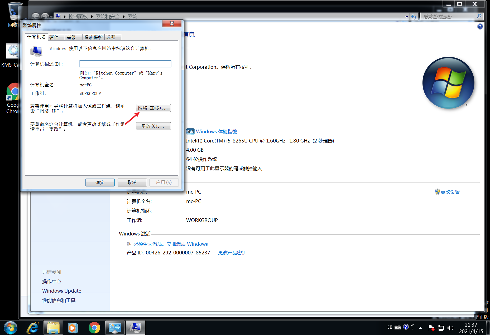The image size is (490, 335).
Task: Click 系统 in the address breadcrumb
Action: tap(132, 16)
